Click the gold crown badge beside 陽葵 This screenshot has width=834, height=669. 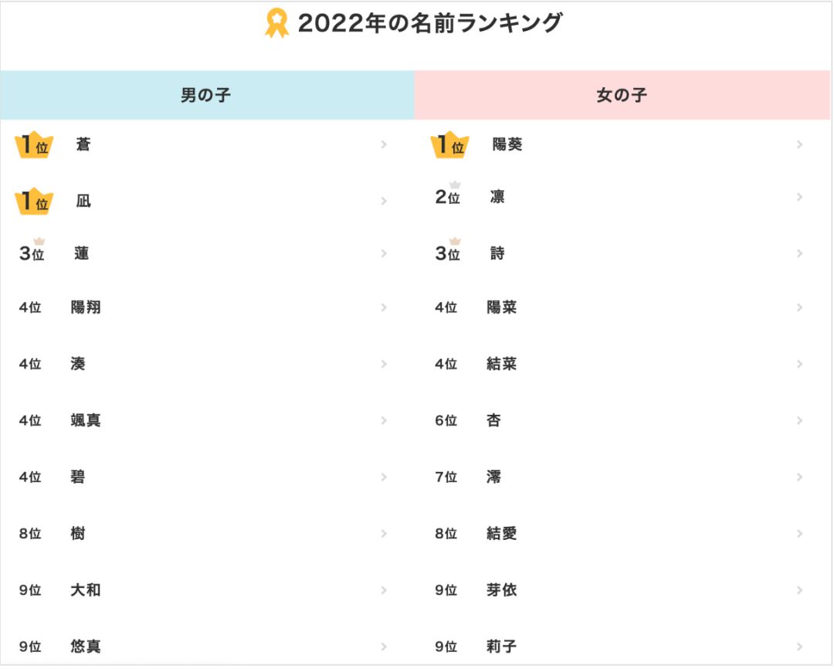[449, 145]
